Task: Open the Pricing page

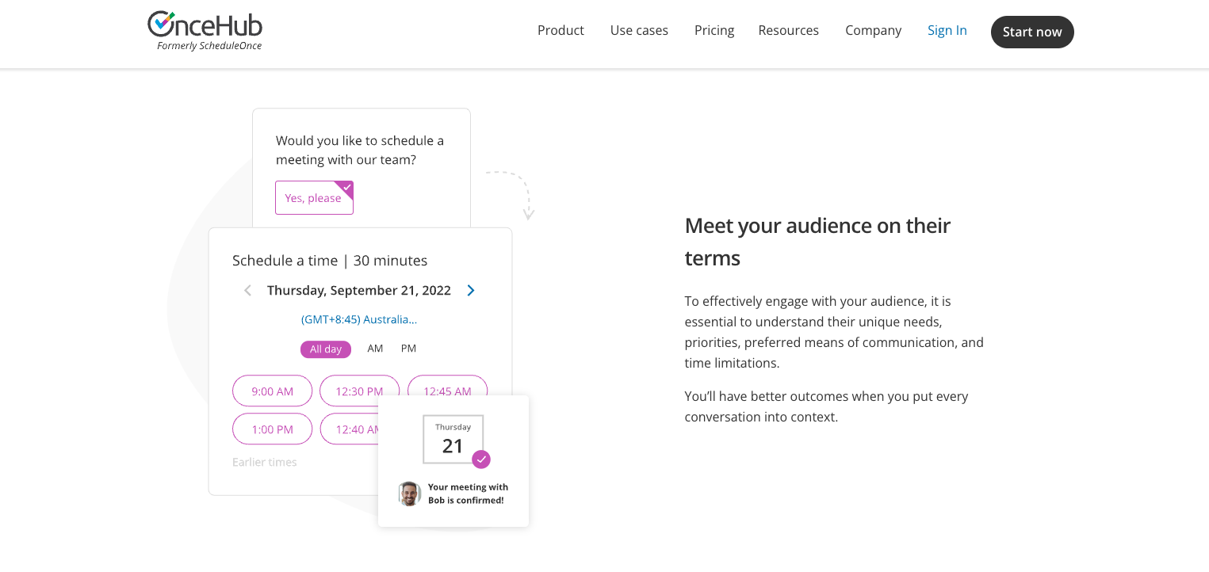Action: pyautogui.click(x=714, y=31)
